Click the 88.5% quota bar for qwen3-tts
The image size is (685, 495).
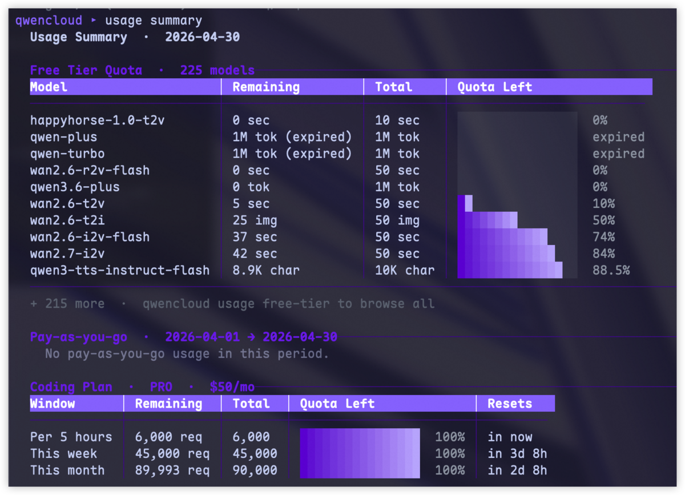tap(510, 270)
